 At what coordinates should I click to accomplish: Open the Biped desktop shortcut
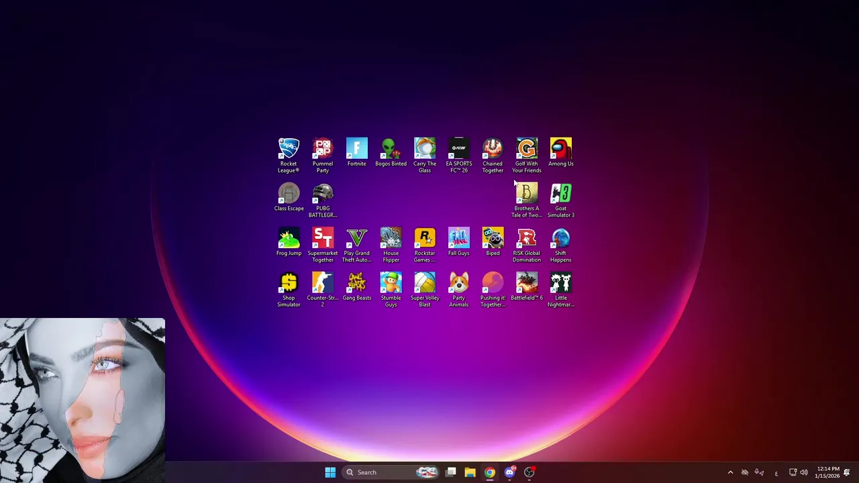(493, 242)
